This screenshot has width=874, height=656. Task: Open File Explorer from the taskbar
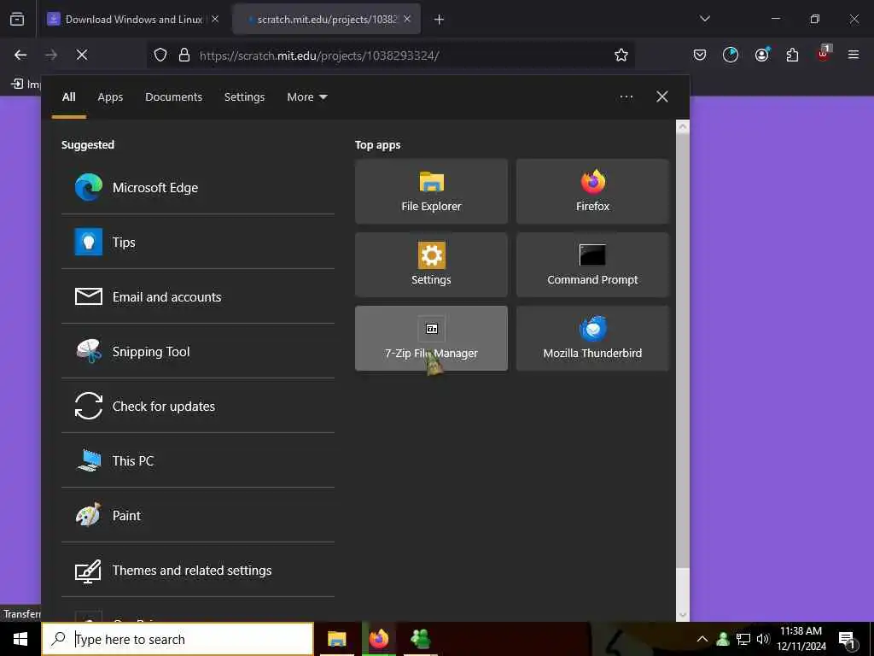(x=336, y=639)
